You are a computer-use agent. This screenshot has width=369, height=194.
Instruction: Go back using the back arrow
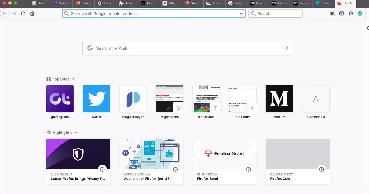click(x=5, y=13)
